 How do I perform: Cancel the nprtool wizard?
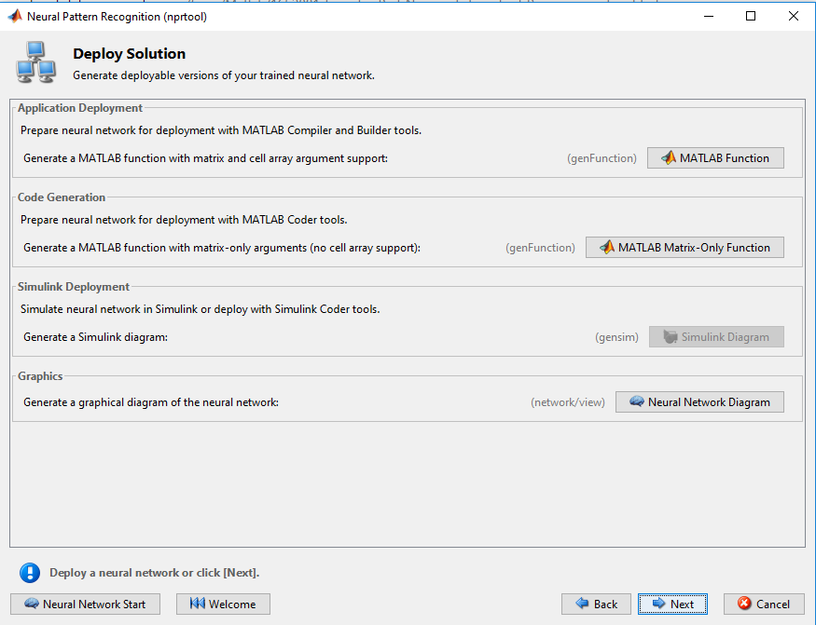click(764, 605)
